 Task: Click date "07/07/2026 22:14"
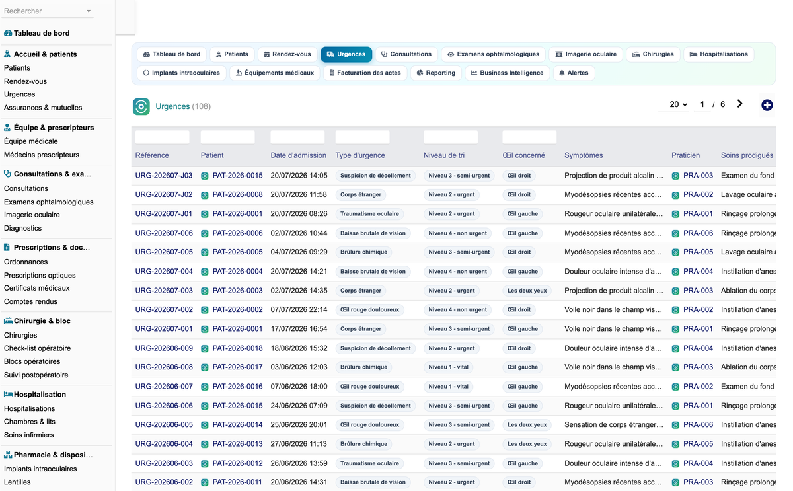299,309
